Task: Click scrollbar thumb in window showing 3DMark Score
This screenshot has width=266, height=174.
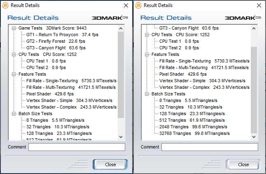Action: click(121, 75)
